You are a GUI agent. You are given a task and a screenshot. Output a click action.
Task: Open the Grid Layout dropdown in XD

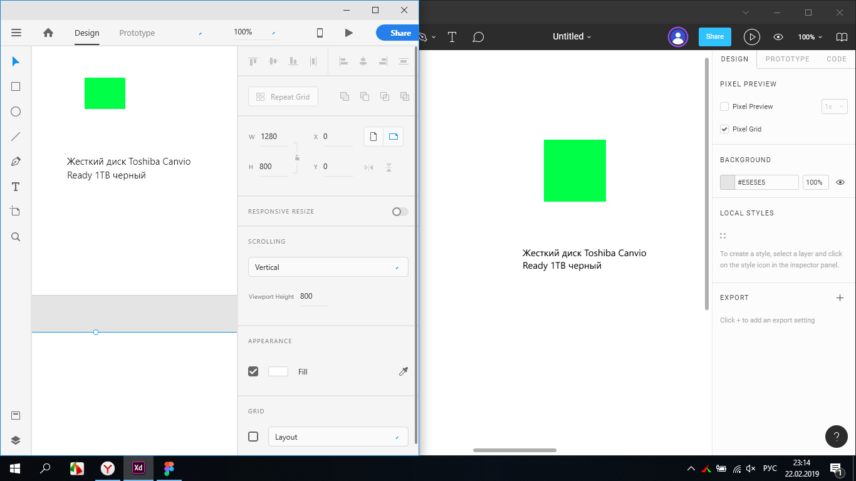[x=338, y=437]
